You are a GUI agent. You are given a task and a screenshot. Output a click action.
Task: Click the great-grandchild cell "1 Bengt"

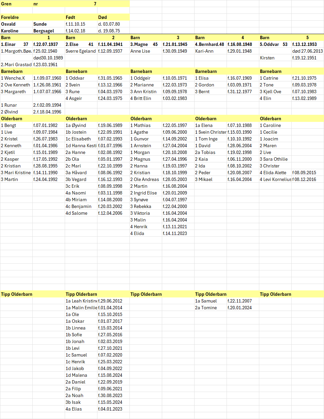[16, 125]
